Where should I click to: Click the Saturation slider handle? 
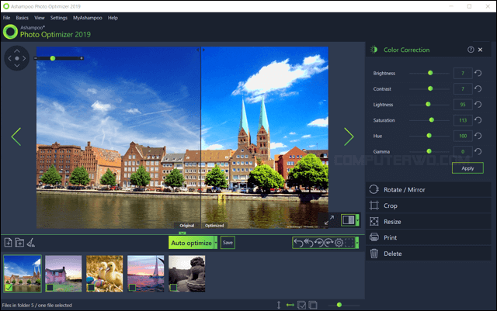[x=432, y=120]
